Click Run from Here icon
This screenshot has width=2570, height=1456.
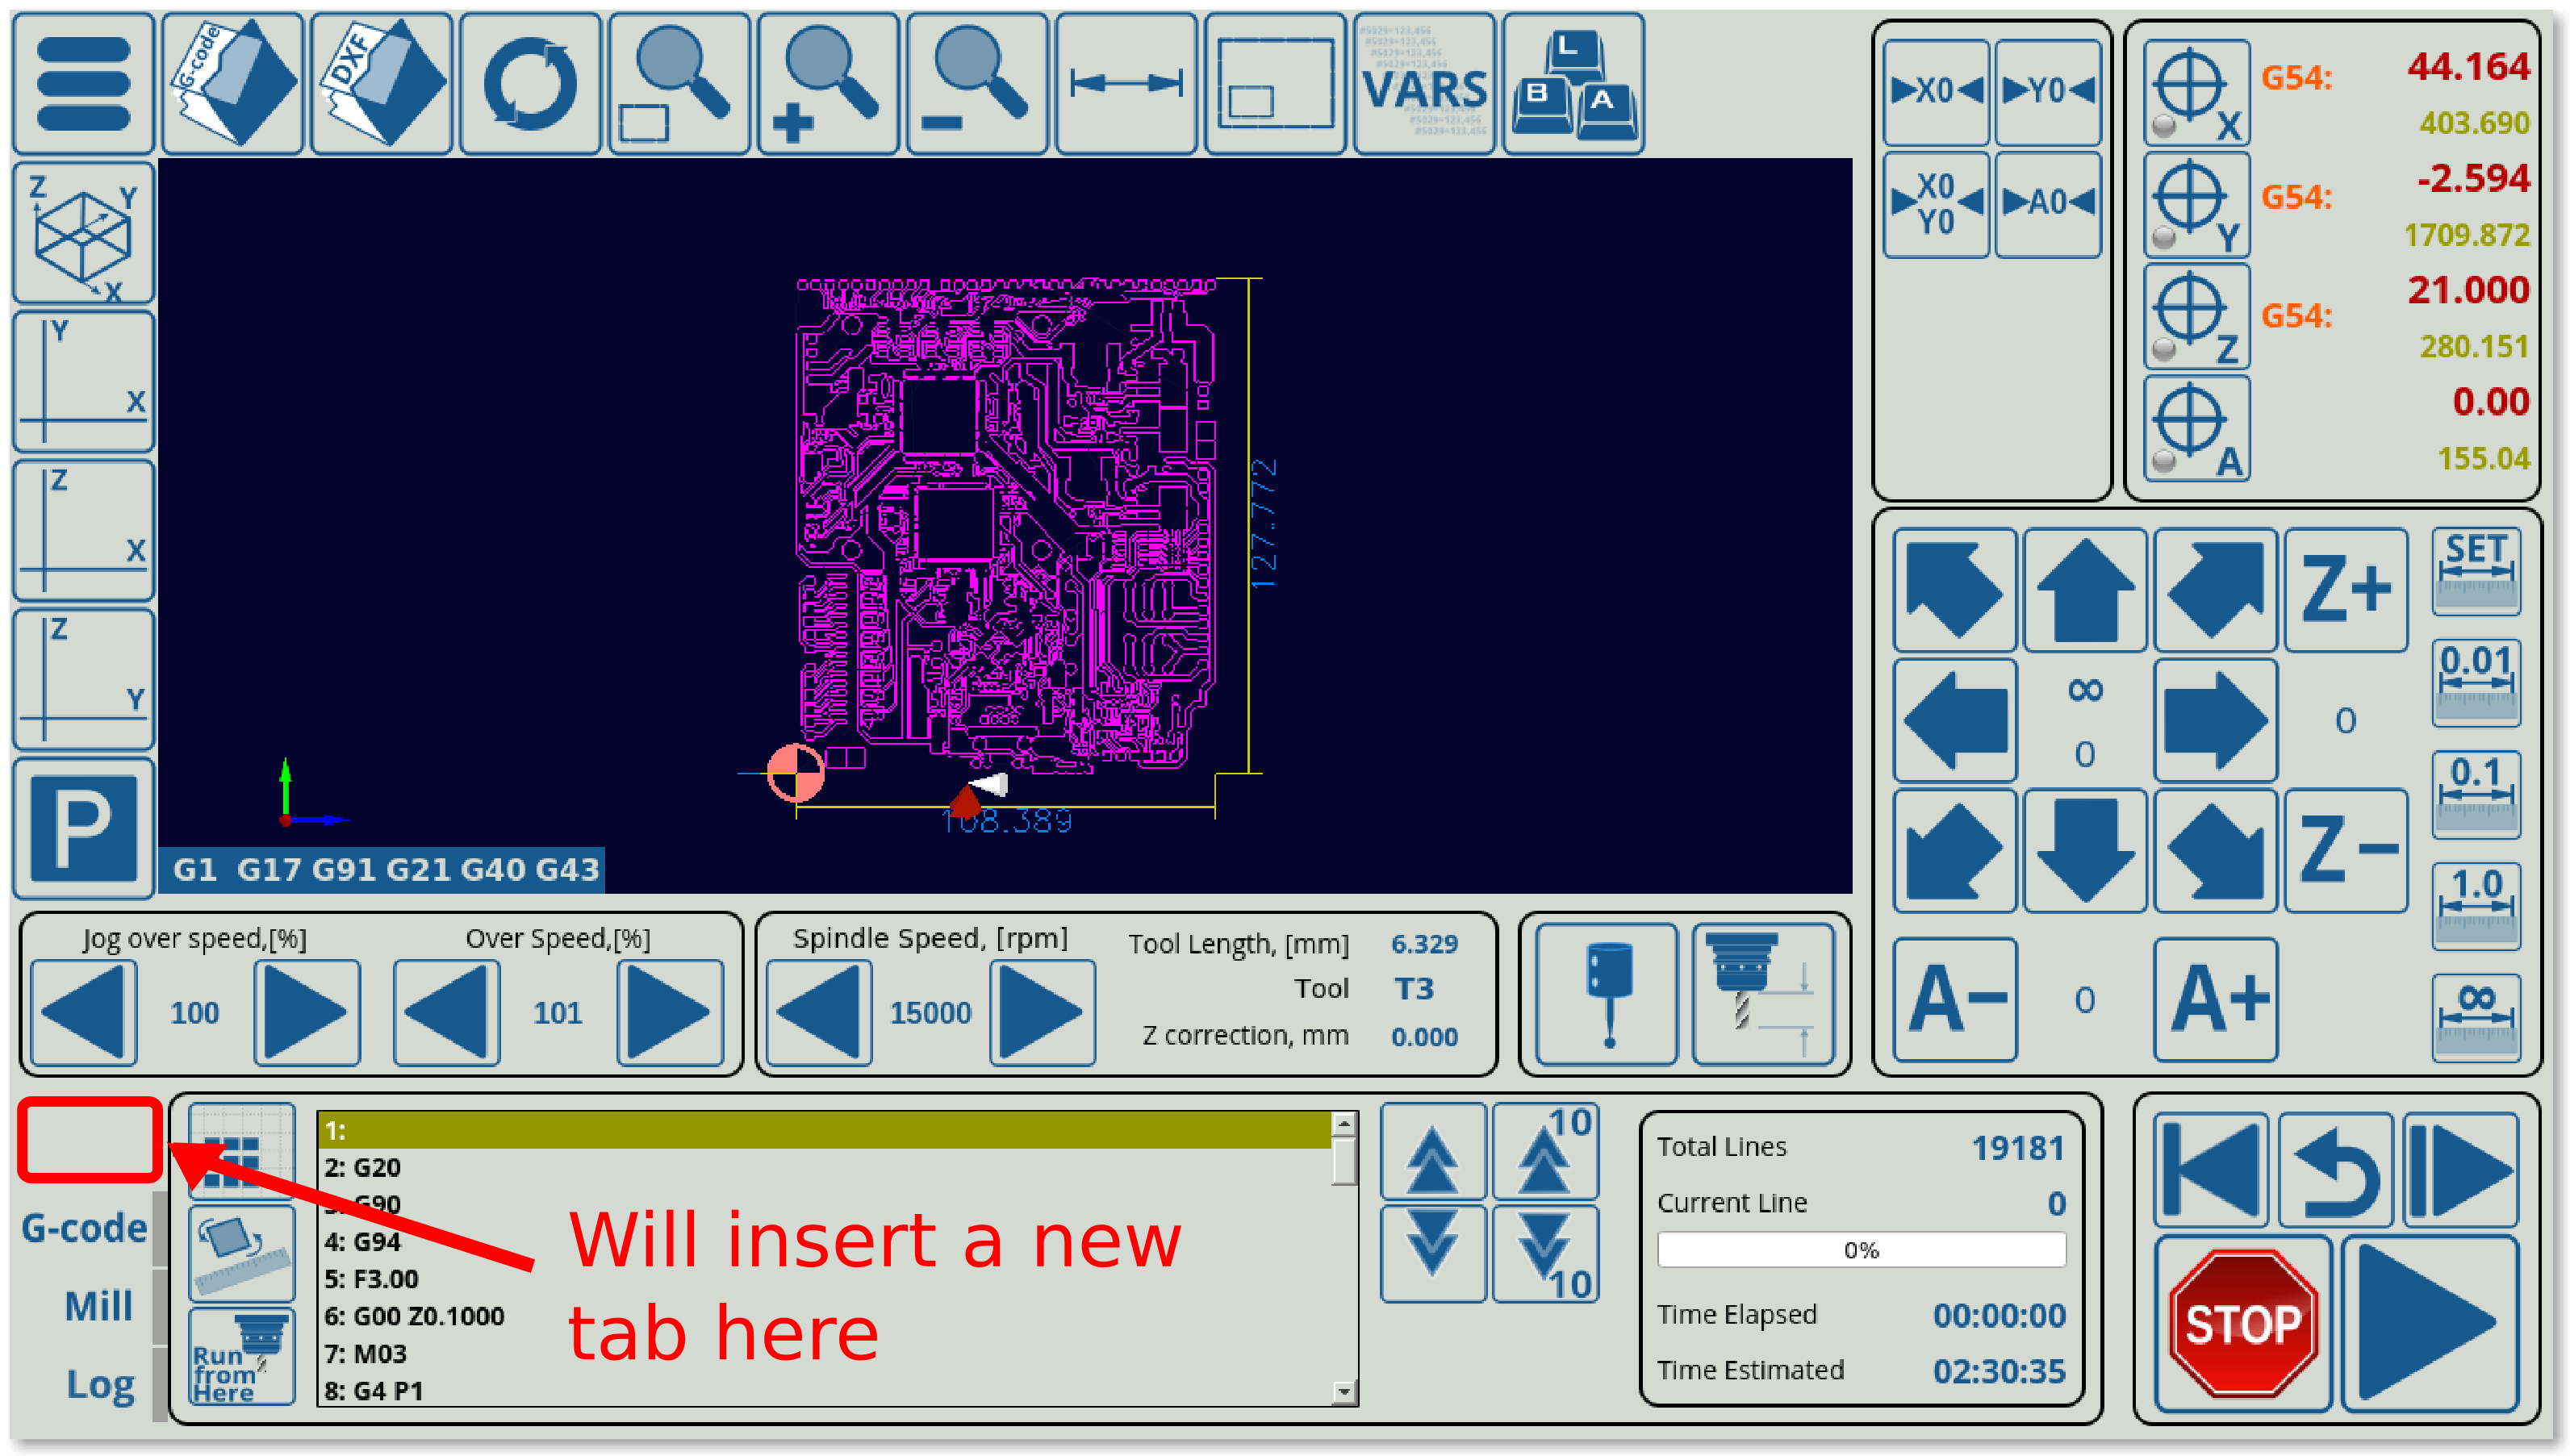[241, 1356]
